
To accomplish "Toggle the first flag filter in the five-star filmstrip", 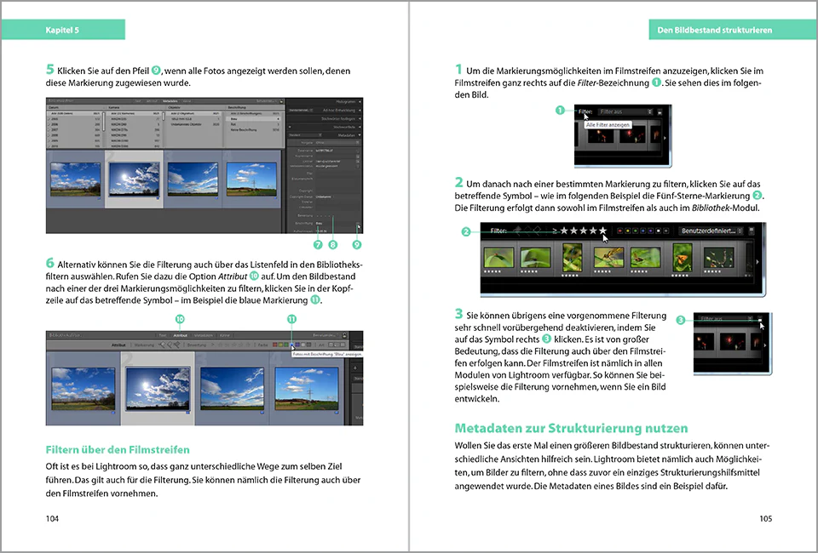I will pyautogui.click(x=517, y=231).
